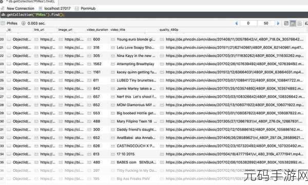Screen dimensions: 308x185
Task: Click the number type icon beside duration 318
Action: click(x=89, y=48)
